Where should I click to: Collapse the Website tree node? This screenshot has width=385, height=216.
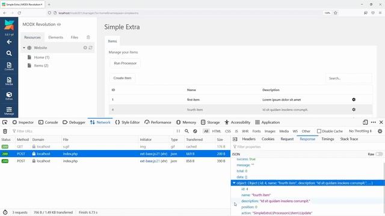click(x=24, y=48)
